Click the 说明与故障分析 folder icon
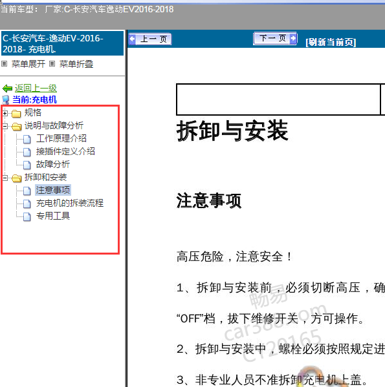 coord(16,127)
